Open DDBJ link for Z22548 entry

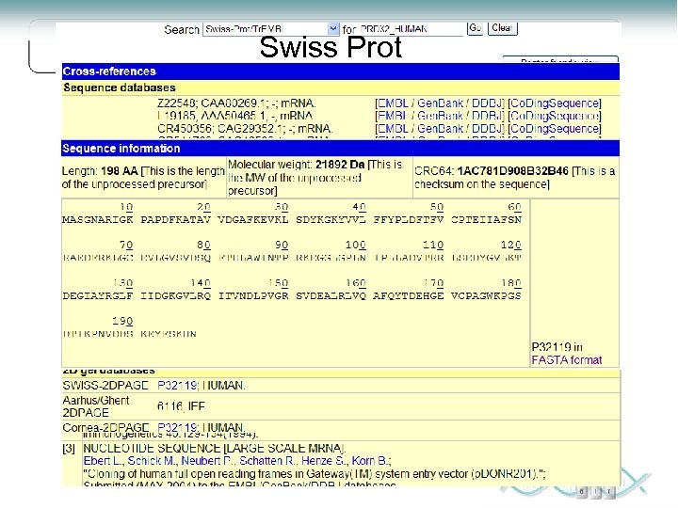tap(486, 103)
